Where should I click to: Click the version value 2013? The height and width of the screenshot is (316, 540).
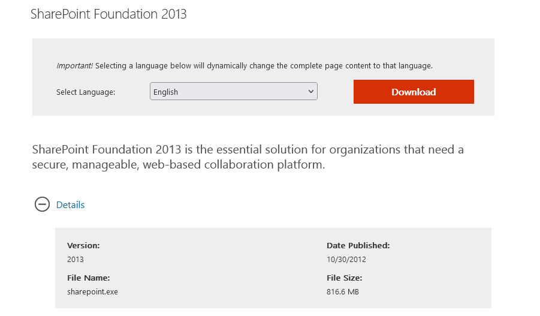tap(76, 260)
